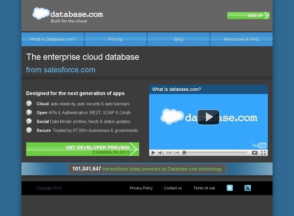Viewport: 294px width, 216px height.
Task: Click the video menu up-arrow button
Action: pos(254,153)
